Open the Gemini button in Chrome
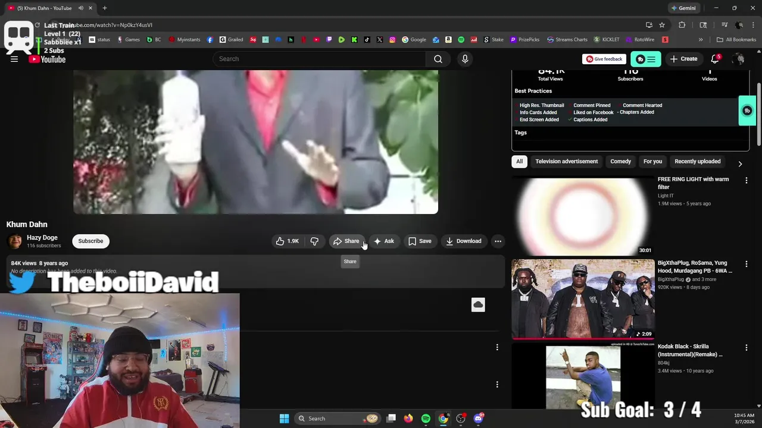762x428 pixels. point(683,8)
